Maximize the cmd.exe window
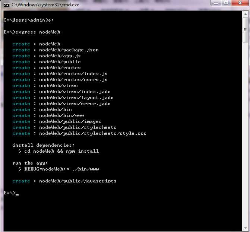The height and width of the screenshot is (232, 250). (226, 3)
